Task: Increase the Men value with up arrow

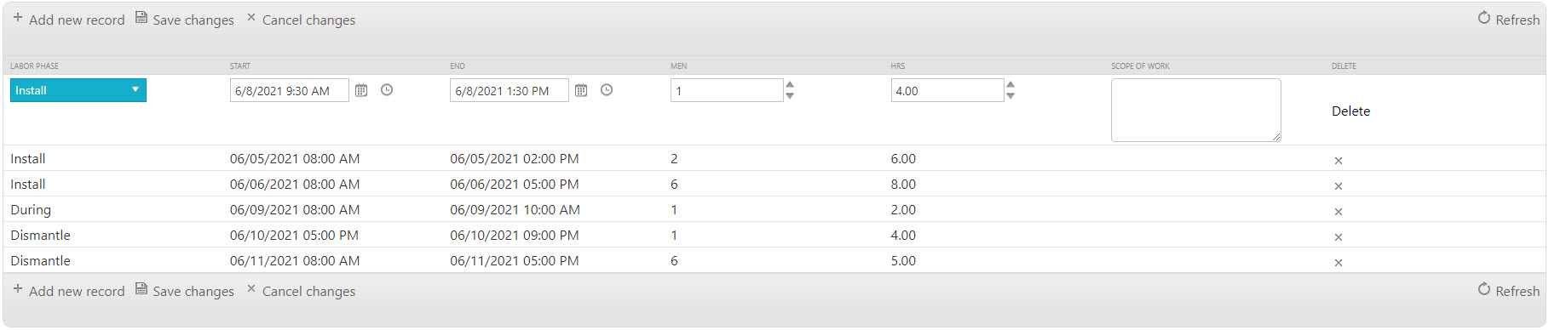Action: pyautogui.click(x=790, y=85)
